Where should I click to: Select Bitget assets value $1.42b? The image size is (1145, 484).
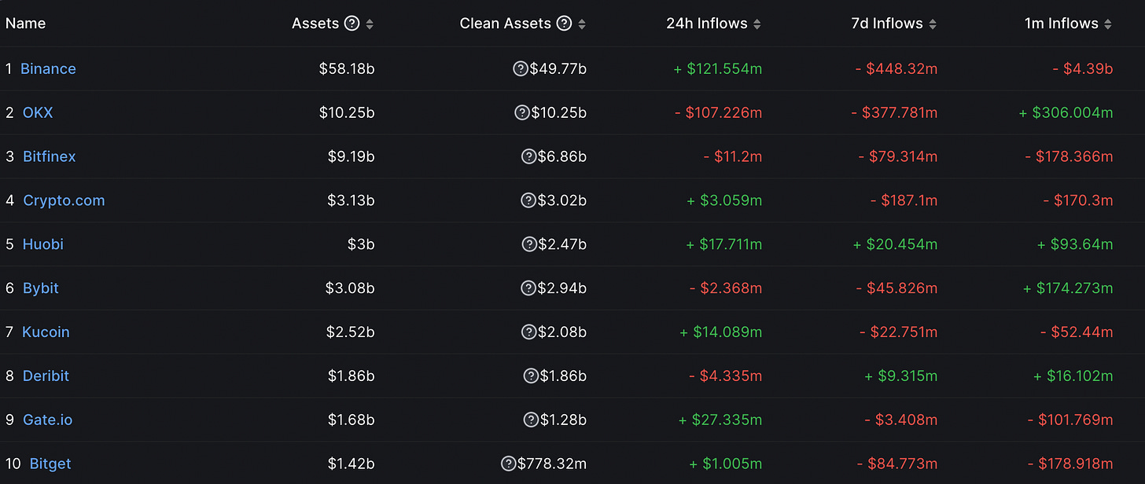(352, 464)
